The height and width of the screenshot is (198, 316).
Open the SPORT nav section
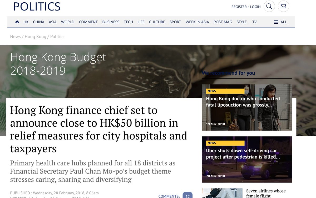175,22
